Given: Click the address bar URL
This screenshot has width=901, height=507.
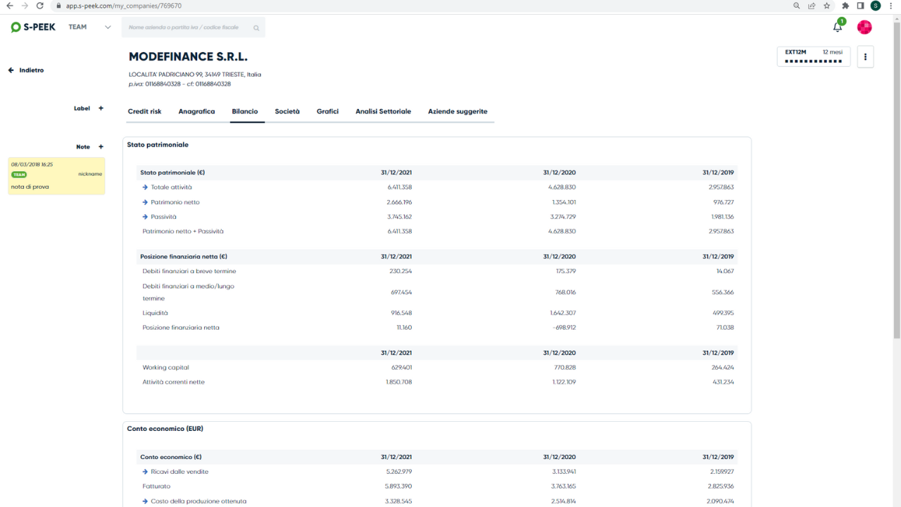Looking at the screenshot, I should (123, 6).
